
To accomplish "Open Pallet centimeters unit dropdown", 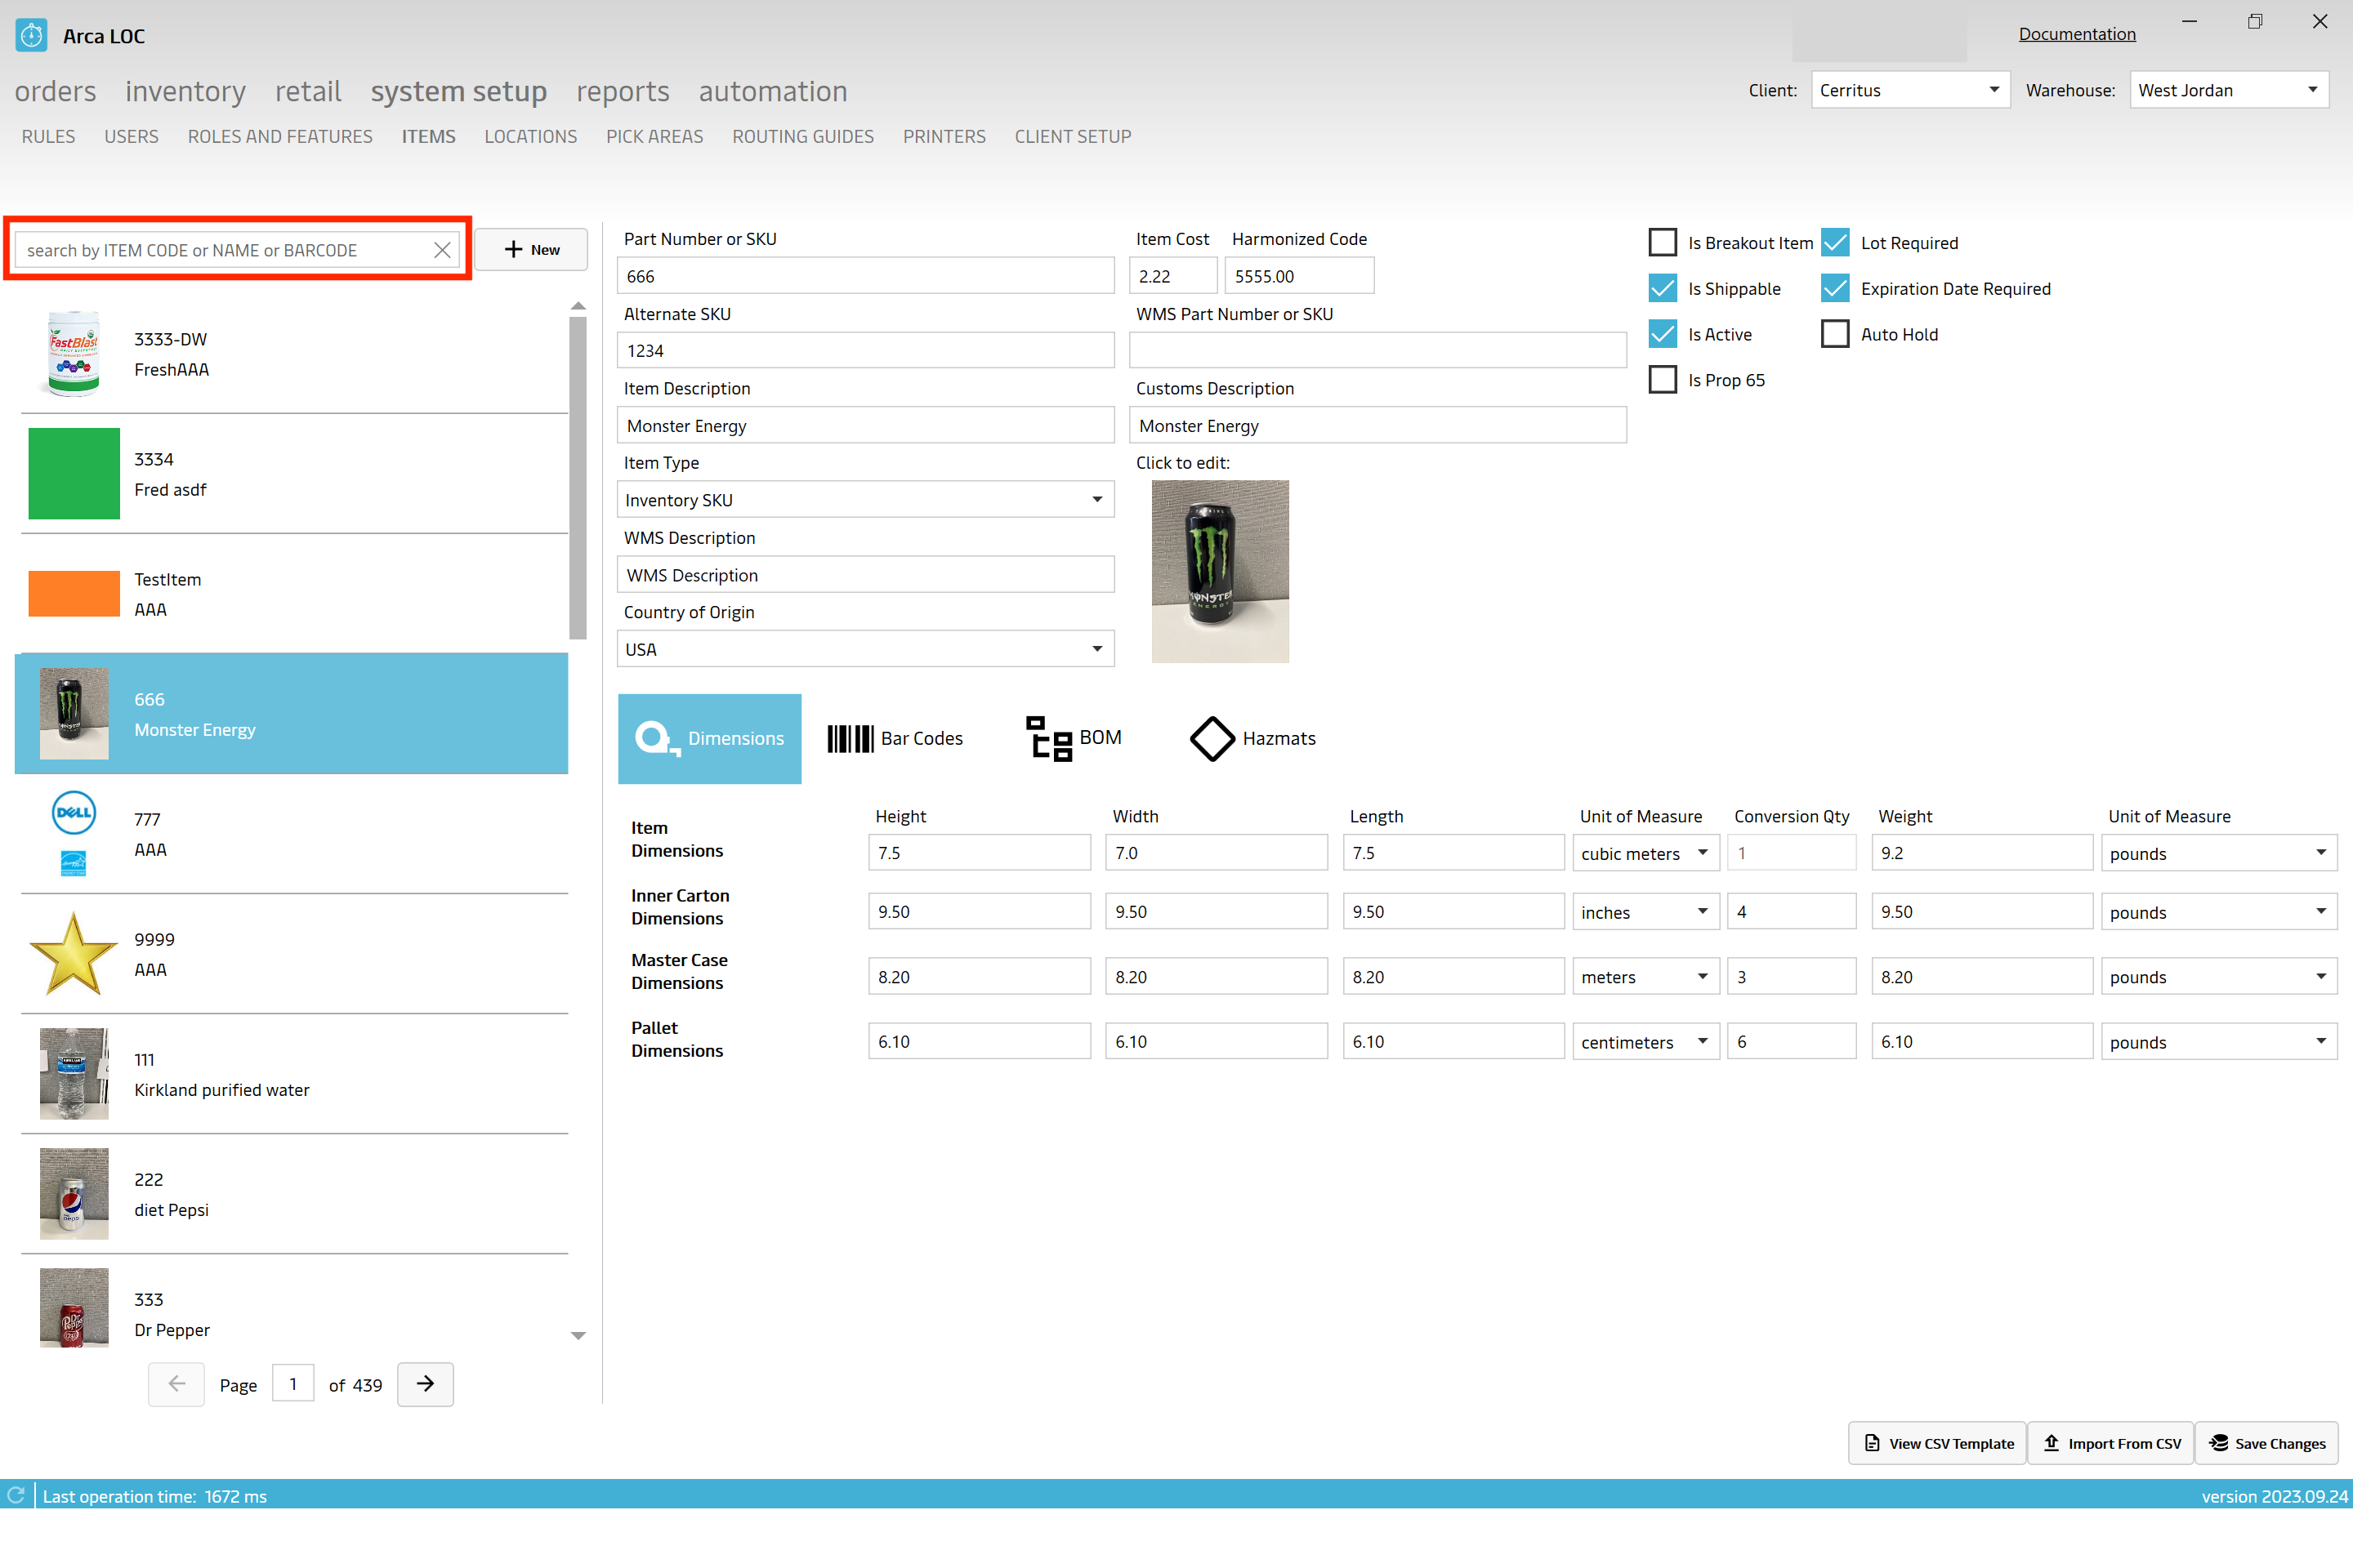I will click(1645, 1042).
